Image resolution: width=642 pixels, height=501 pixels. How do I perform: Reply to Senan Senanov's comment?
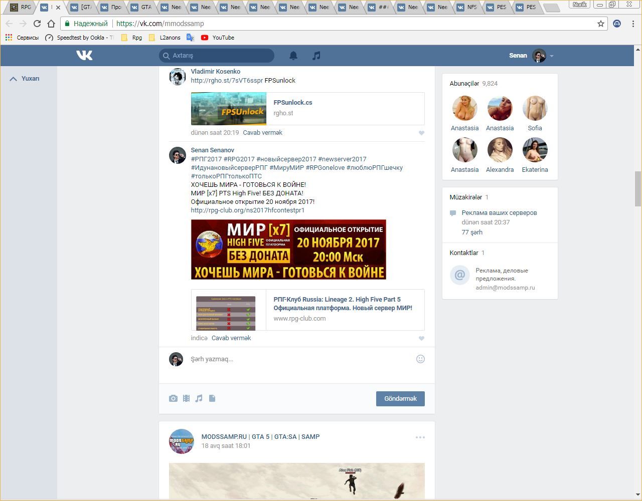click(231, 338)
